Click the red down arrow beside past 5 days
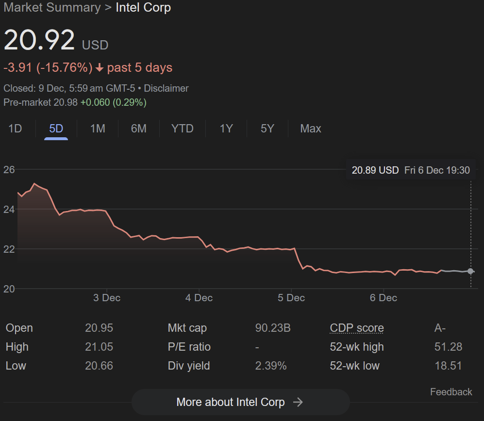 [x=100, y=68]
